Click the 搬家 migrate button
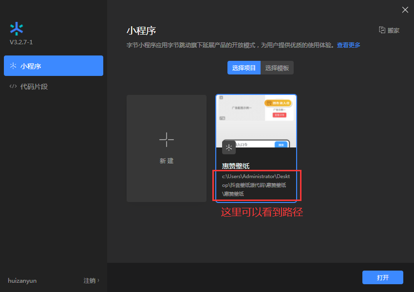Image resolution: width=414 pixels, height=292 pixels. [389, 30]
